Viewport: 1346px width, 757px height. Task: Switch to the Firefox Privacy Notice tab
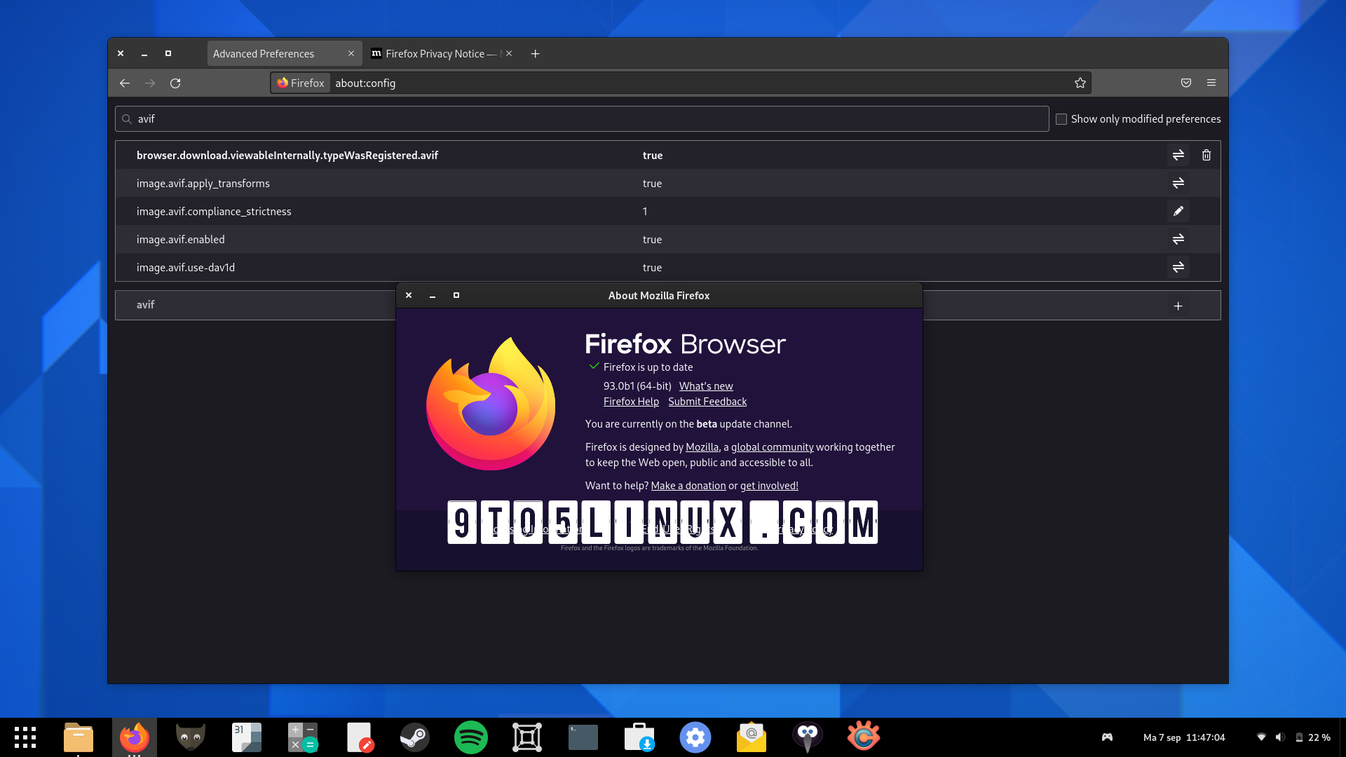pyautogui.click(x=435, y=53)
